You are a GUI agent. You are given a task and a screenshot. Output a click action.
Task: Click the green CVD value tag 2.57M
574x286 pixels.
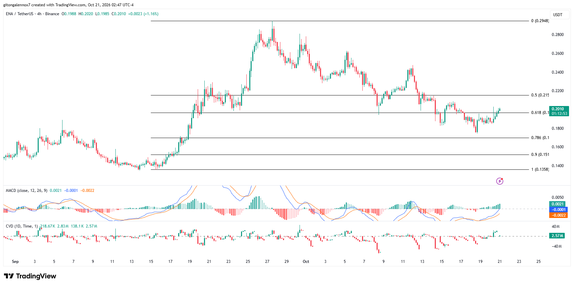point(557,236)
